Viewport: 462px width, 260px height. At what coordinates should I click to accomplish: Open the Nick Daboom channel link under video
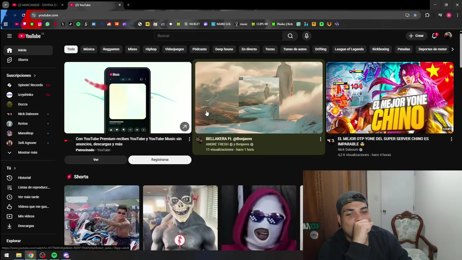click(x=348, y=149)
